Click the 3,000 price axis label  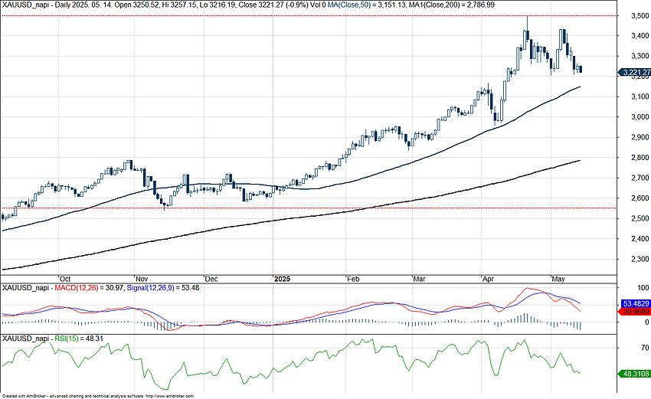640,117
